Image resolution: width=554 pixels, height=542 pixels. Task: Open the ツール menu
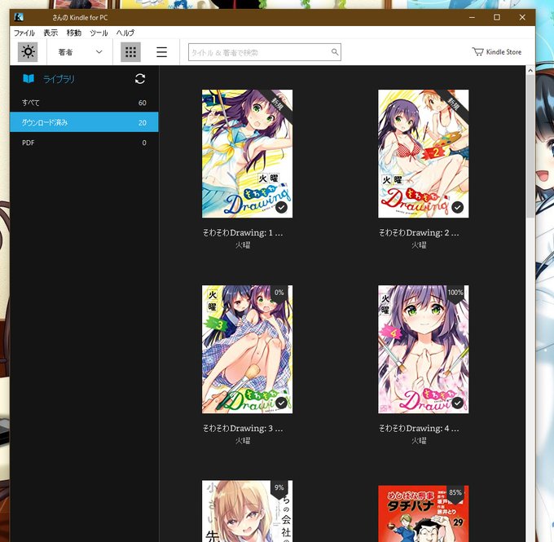coord(99,33)
